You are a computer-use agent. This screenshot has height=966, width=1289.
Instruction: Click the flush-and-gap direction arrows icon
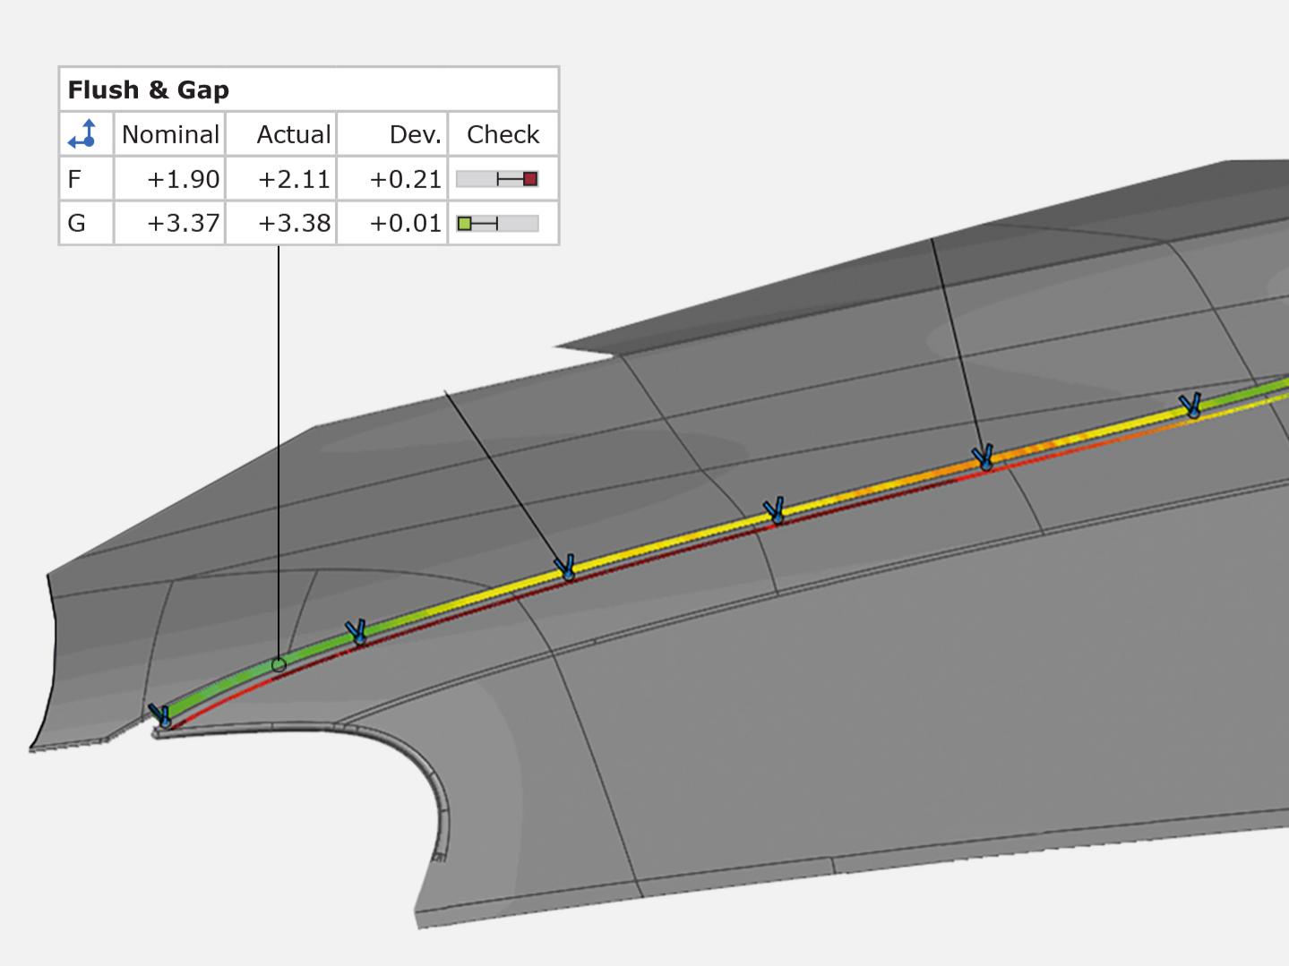point(84,133)
